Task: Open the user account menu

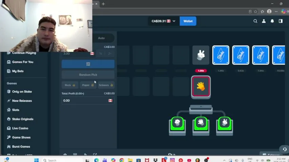Action: (264, 21)
